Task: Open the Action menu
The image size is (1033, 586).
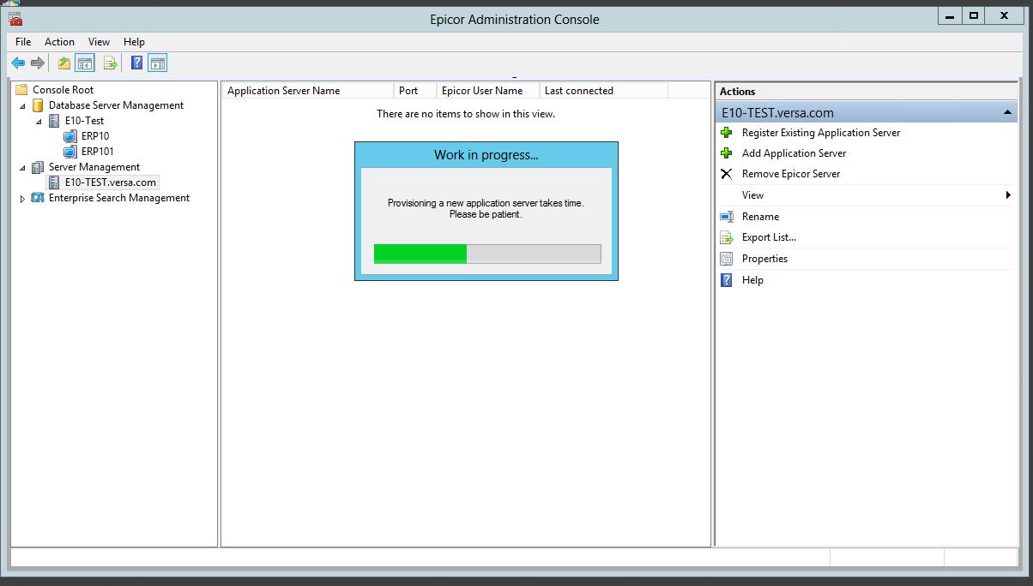Action: point(59,42)
